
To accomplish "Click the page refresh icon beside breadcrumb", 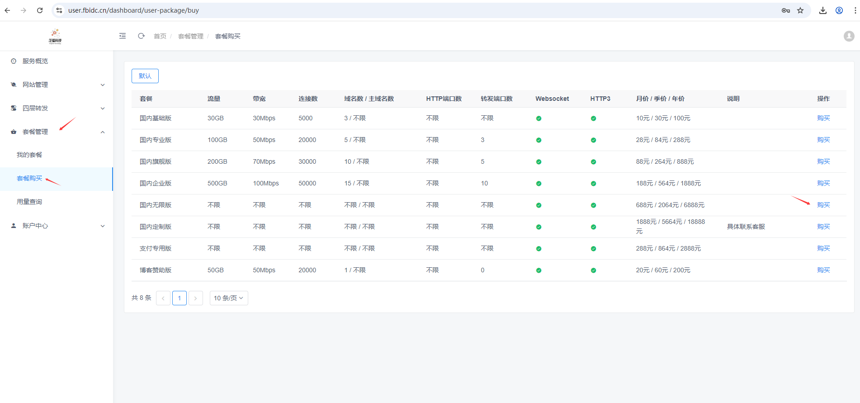I will (141, 36).
